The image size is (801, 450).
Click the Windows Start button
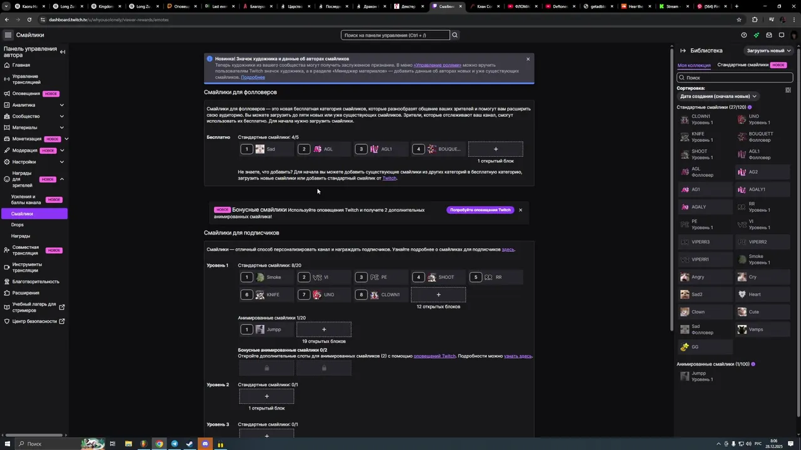coord(8,444)
